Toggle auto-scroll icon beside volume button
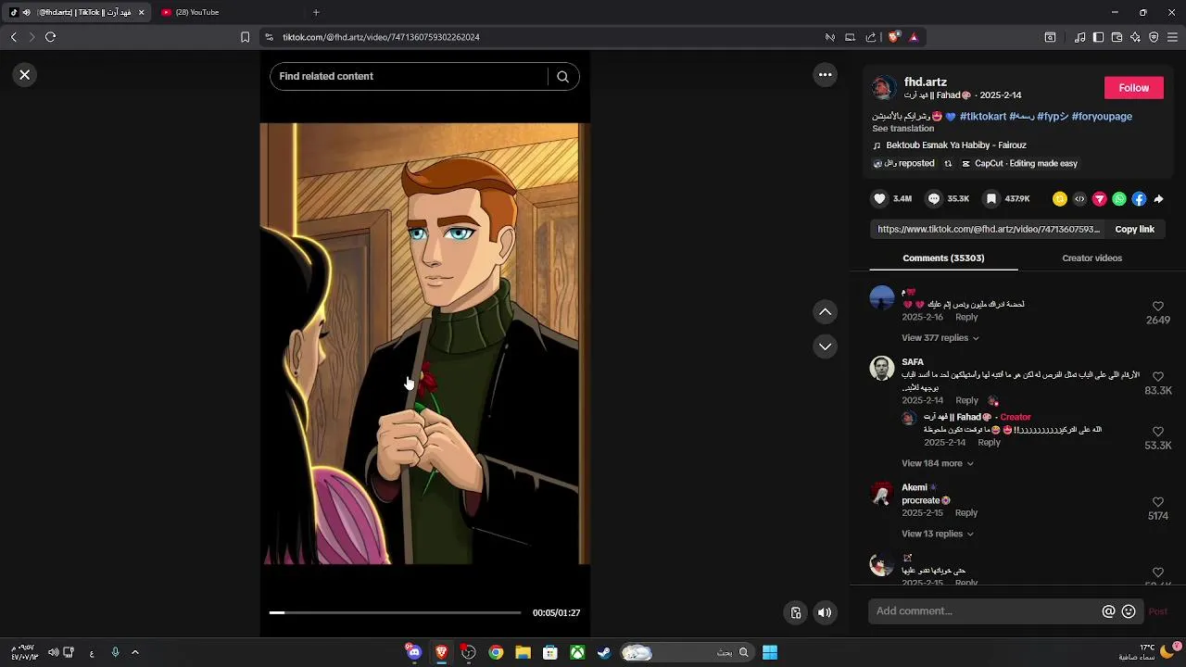 tap(795, 612)
